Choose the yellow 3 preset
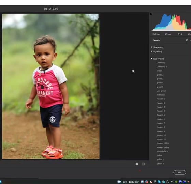 tap(160, 164)
